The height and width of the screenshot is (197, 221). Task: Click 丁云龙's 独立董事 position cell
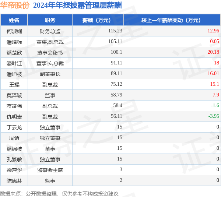pyautogui.click(x=50, y=127)
